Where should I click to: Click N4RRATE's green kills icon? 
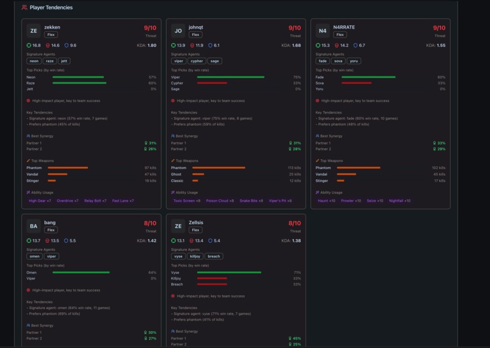coord(318,45)
